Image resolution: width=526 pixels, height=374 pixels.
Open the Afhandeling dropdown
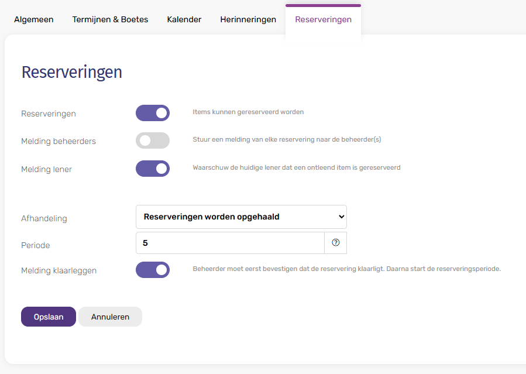coord(241,217)
